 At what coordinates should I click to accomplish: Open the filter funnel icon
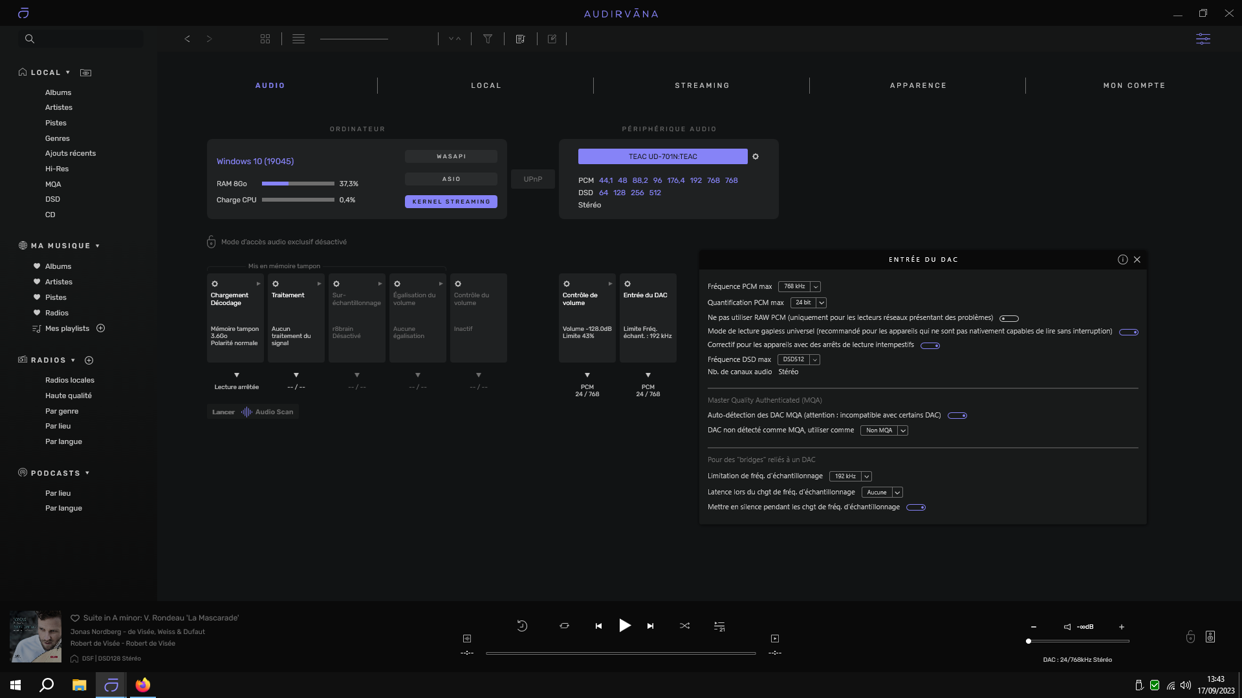488,39
